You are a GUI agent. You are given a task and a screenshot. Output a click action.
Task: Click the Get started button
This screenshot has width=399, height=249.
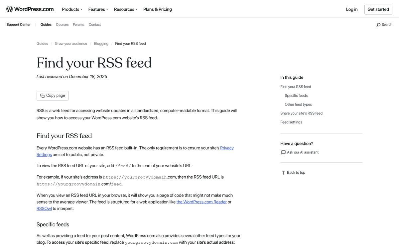(378, 9)
